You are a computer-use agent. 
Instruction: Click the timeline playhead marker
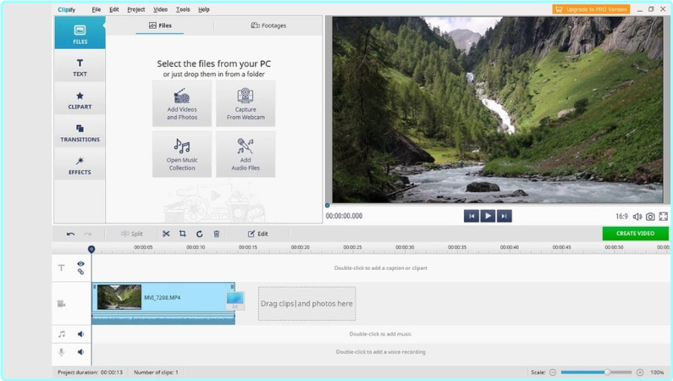[91, 249]
